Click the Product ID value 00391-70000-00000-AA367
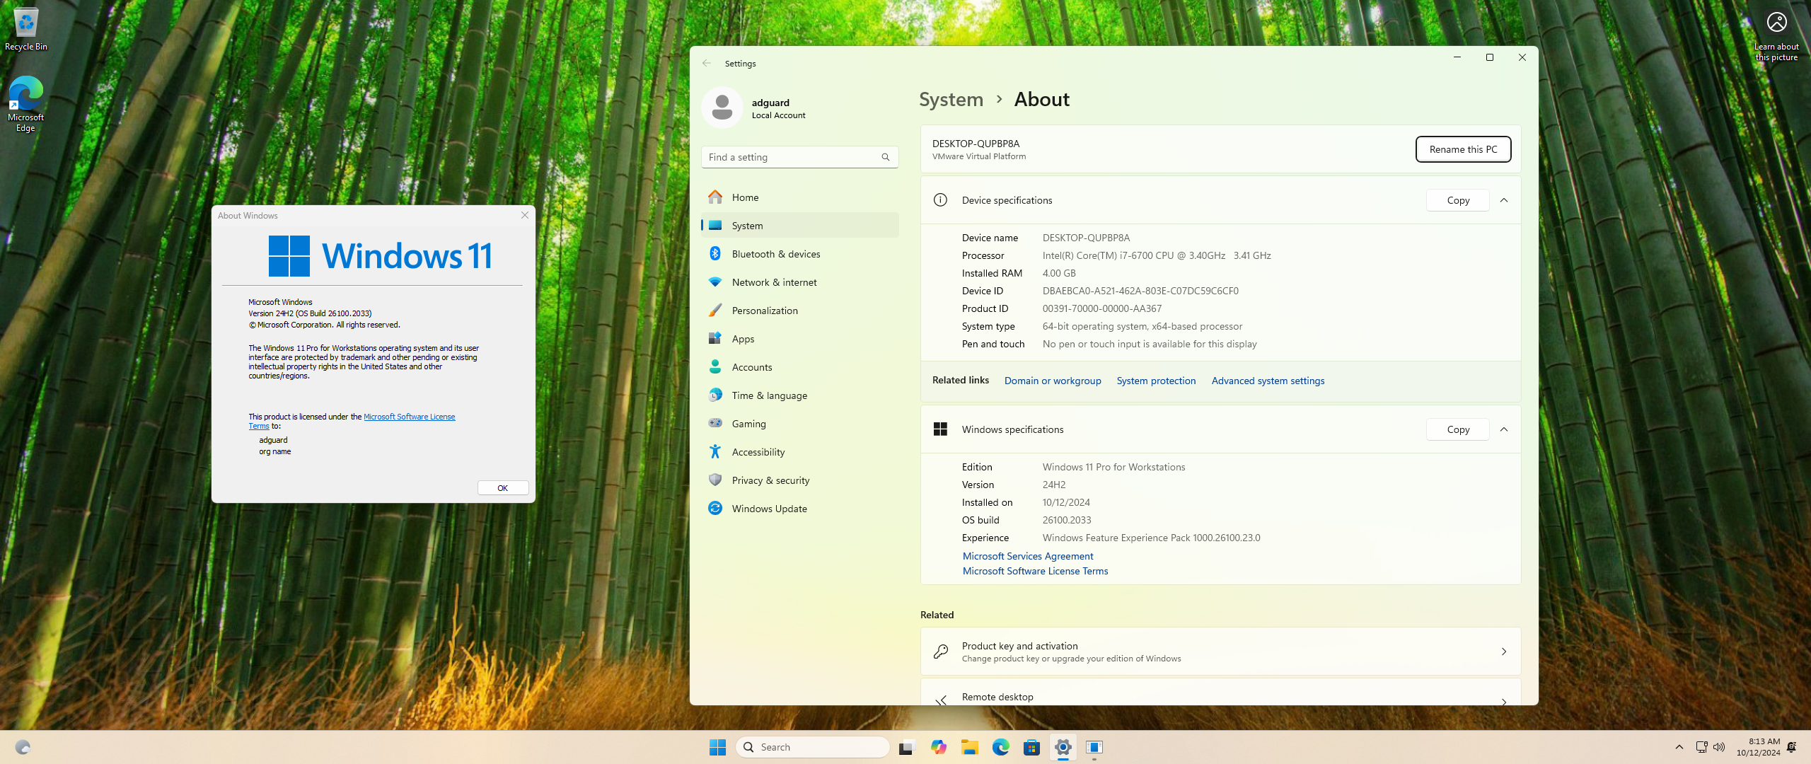This screenshot has height=764, width=1811. (1101, 308)
